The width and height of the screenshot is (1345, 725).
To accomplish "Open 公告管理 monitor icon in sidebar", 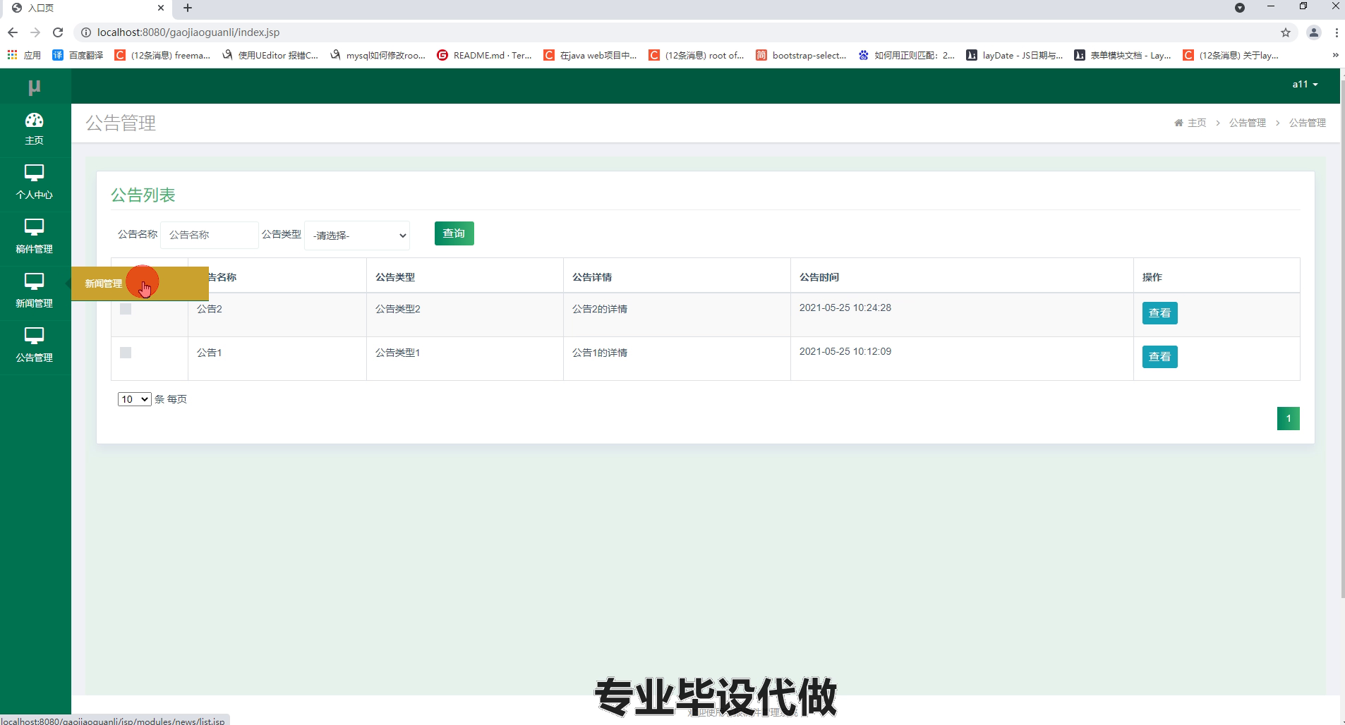I will pos(34,336).
